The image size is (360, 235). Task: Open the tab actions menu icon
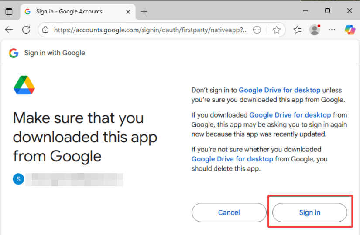(x=9, y=12)
